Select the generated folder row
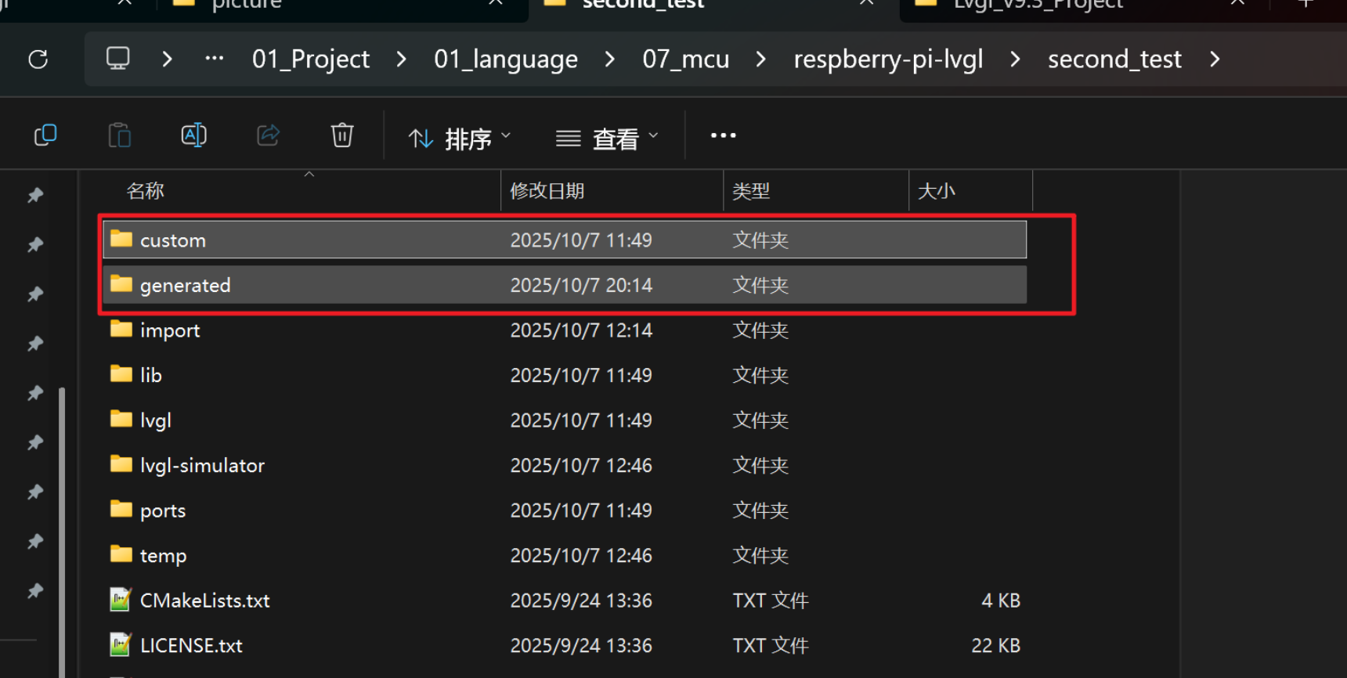 coord(185,286)
